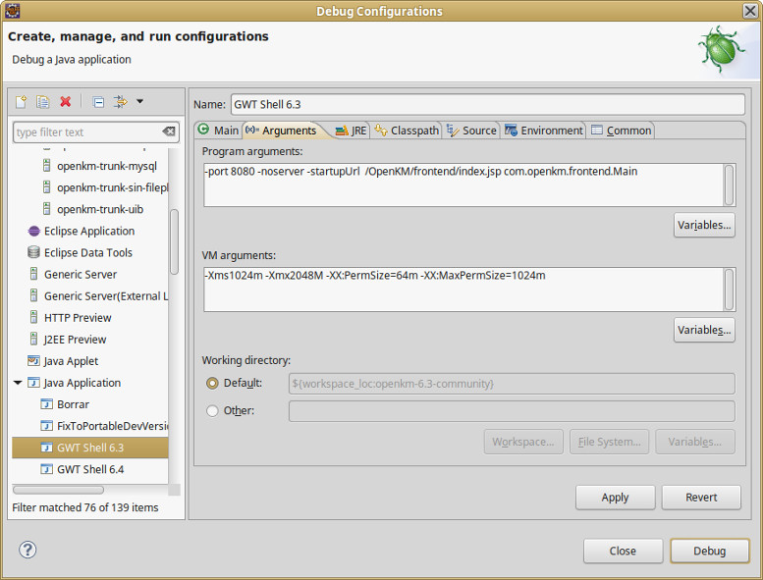
Task: Click the J2EE Preview icon
Action: click(x=33, y=340)
